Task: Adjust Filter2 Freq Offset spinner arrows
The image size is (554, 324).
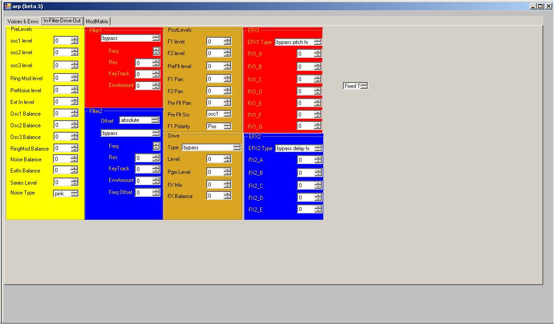Action: coord(156,192)
